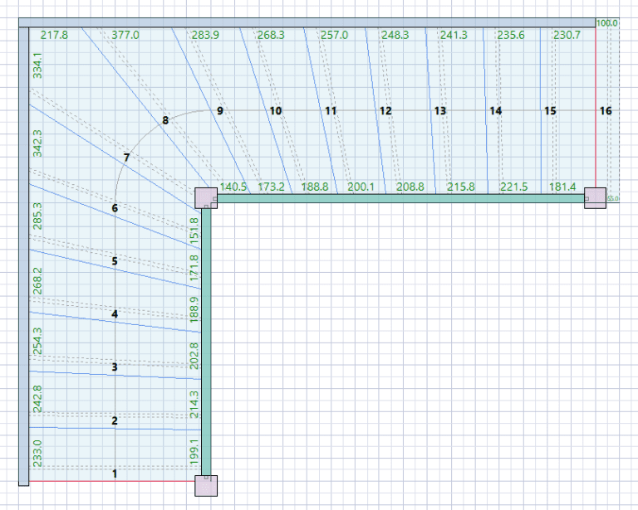This screenshot has height=510, width=638.
Task: Click the 377.0 dimension value
Action: (125, 35)
